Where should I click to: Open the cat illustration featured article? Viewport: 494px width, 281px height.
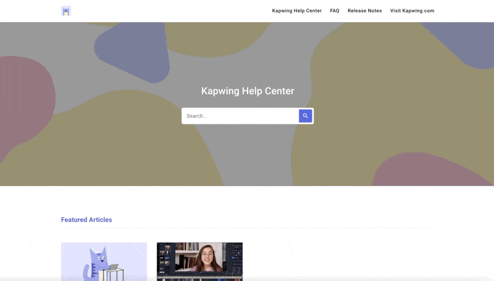[x=104, y=261]
